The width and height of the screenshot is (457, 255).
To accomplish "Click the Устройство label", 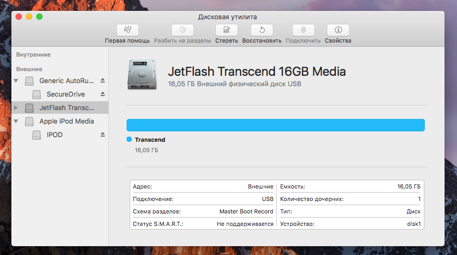I will 297,224.
